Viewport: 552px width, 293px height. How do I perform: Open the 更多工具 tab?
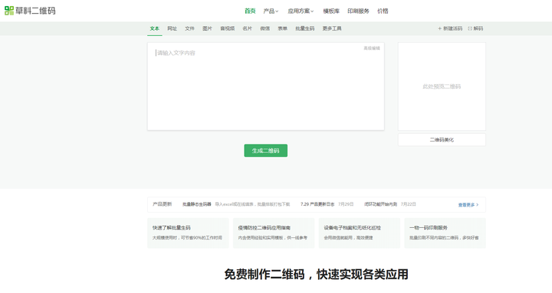click(x=332, y=28)
